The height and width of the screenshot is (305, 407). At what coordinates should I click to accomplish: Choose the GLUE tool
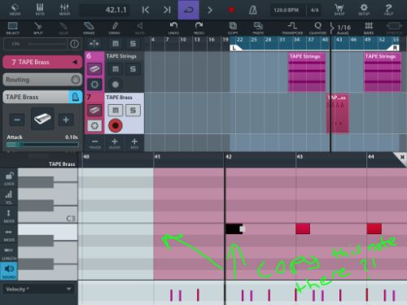(x=63, y=28)
